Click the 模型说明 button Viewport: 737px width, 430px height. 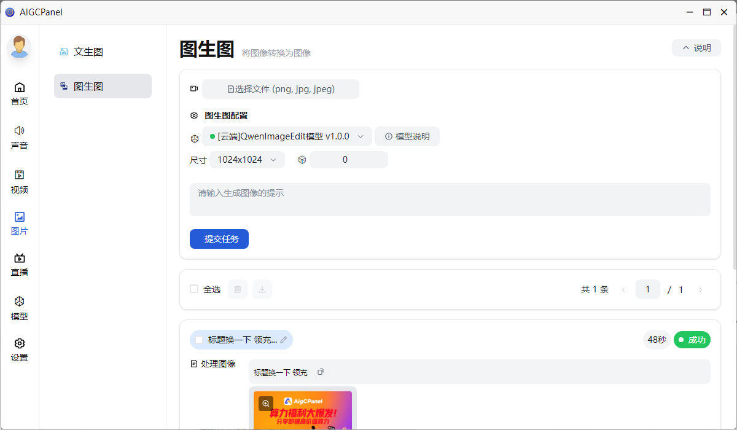point(407,136)
